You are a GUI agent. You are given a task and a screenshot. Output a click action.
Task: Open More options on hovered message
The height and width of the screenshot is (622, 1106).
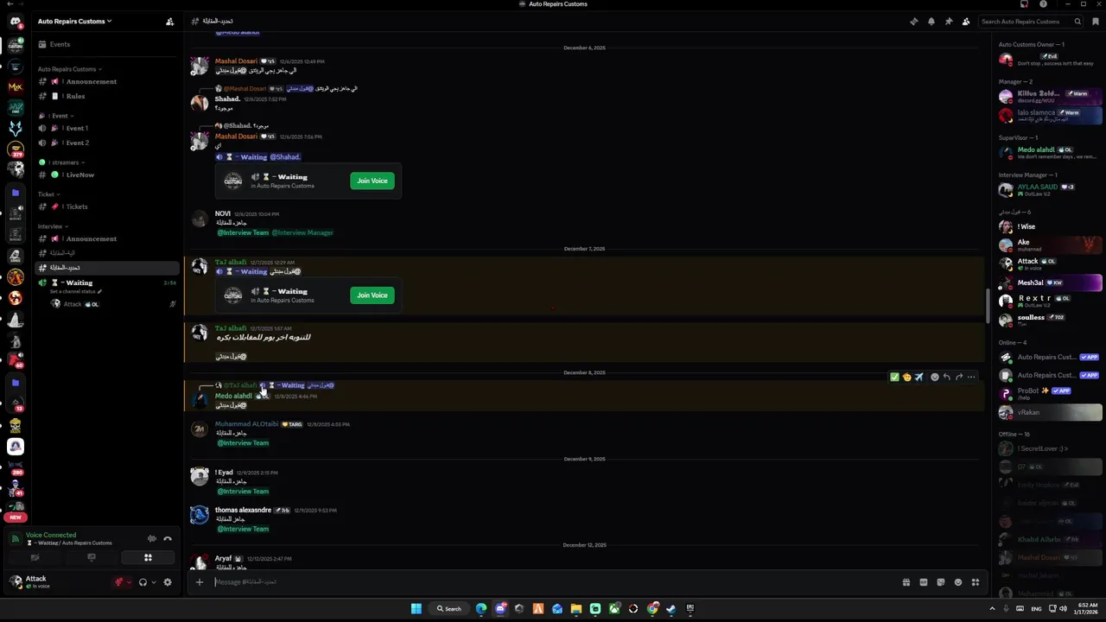click(x=971, y=378)
